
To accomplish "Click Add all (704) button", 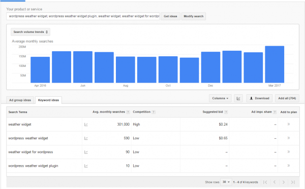I will pyautogui.click(x=287, y=98).
